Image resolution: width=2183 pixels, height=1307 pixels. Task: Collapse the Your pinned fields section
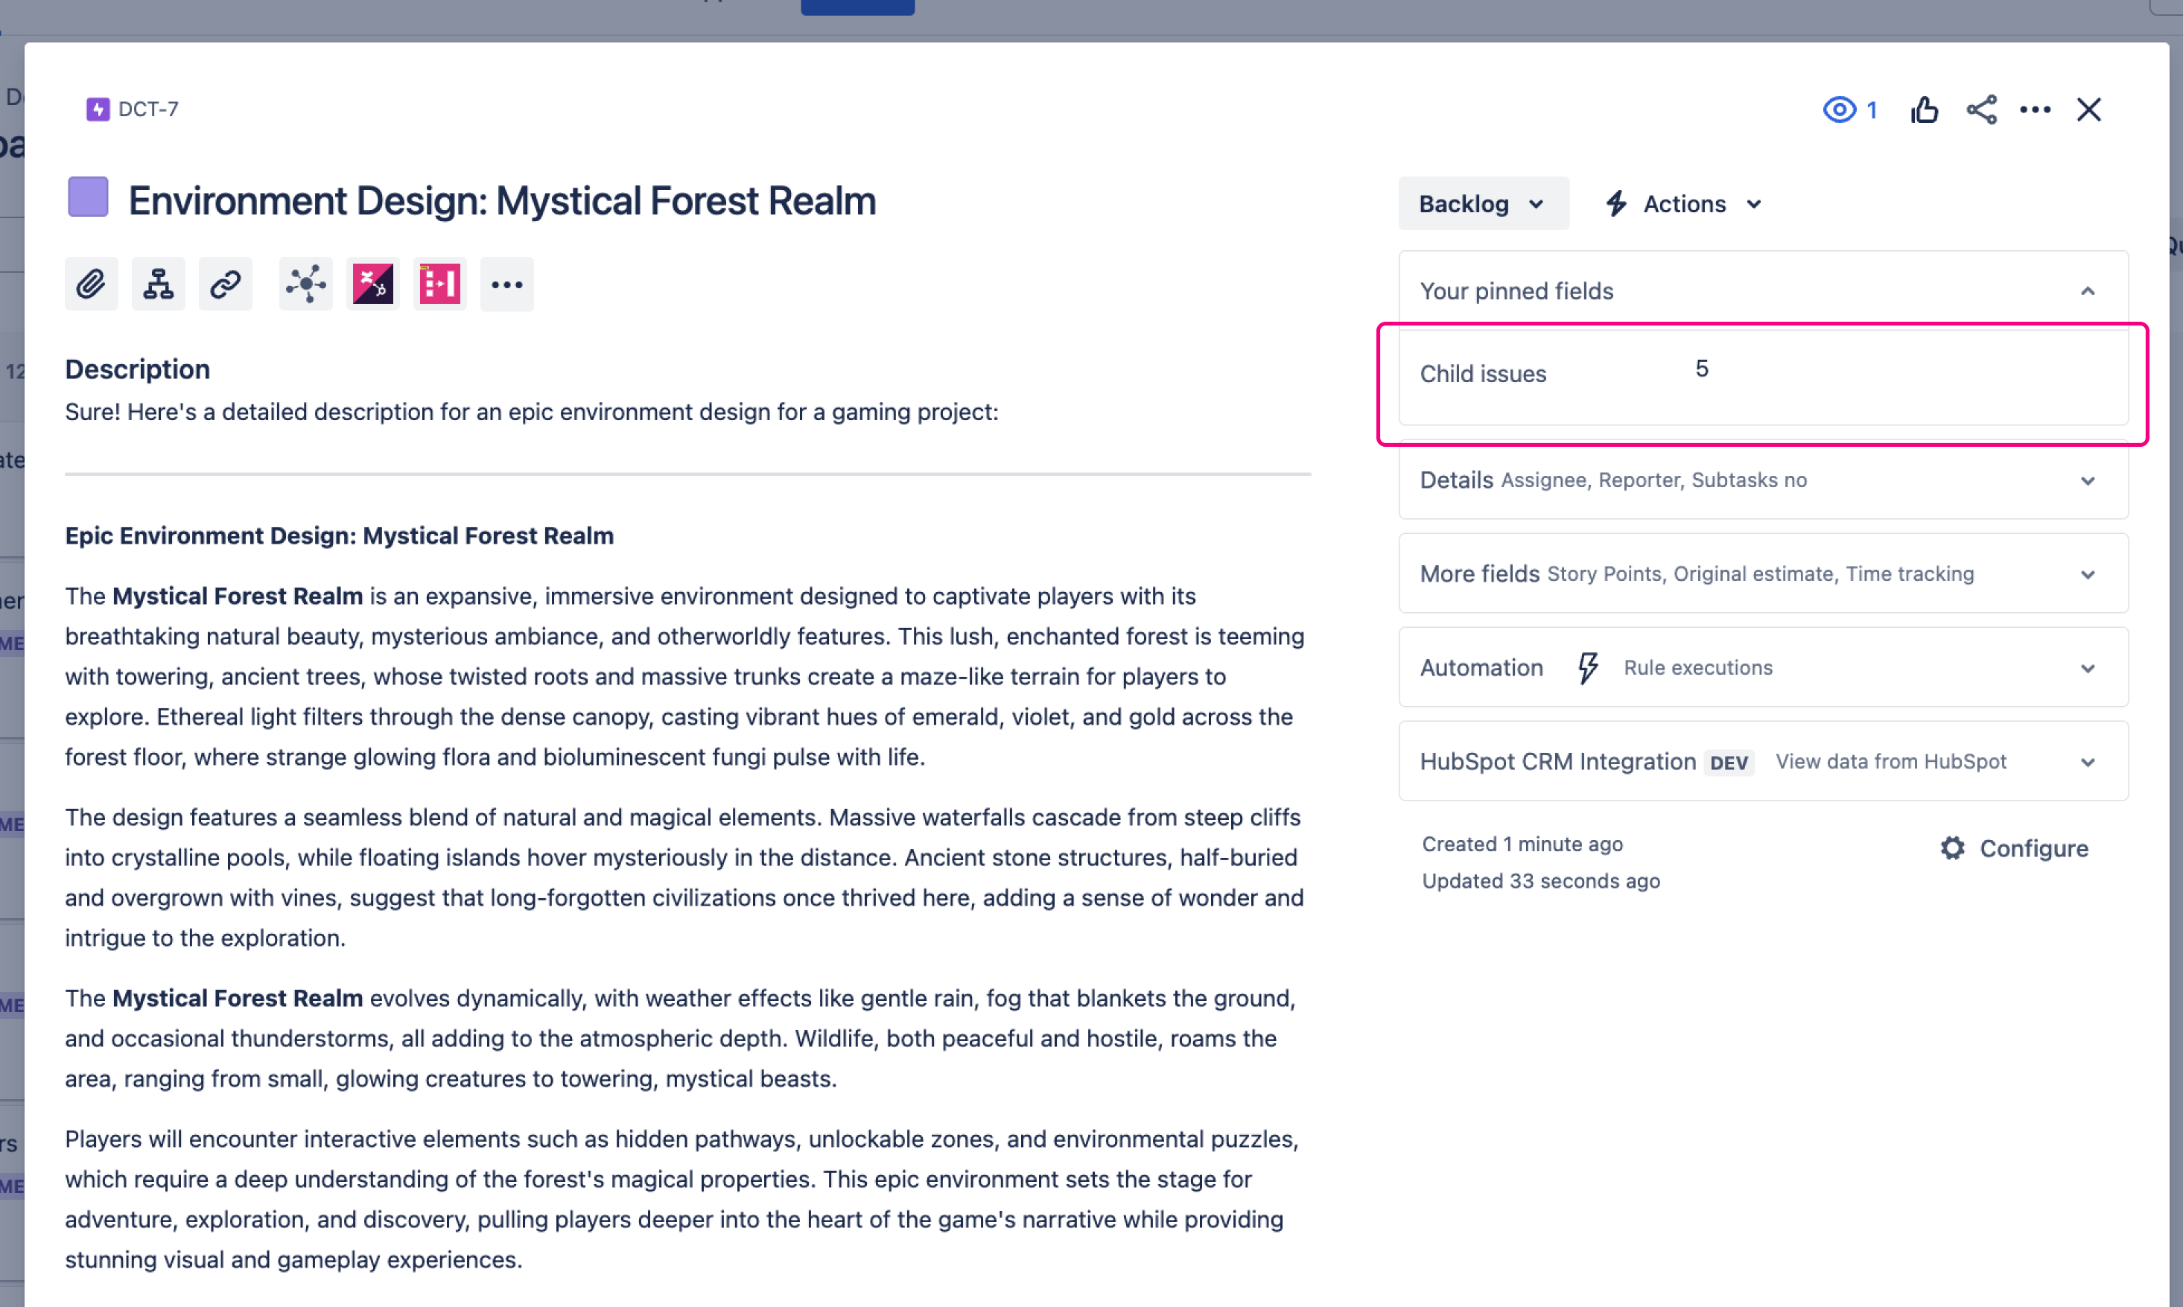pos(2086,291)
